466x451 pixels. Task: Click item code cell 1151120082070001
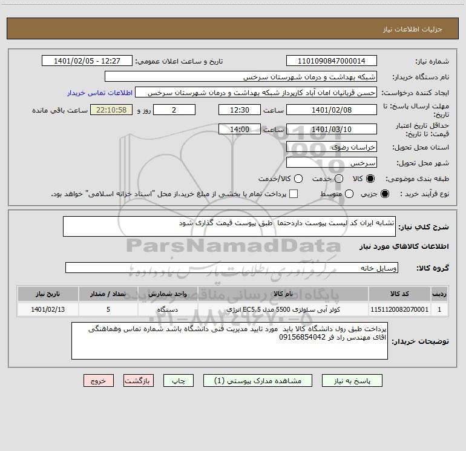click(399, 309)
